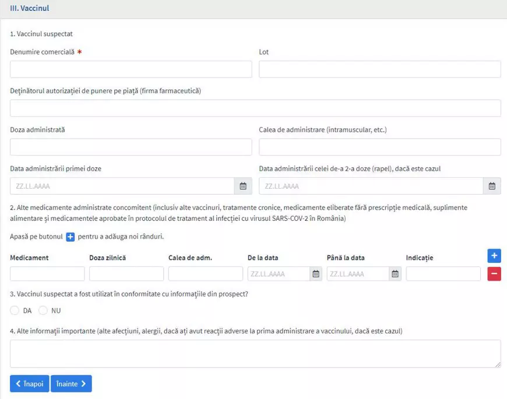Click red minus button to remove row
This screenshot has height=399, width=507.
(x=494, y=274)
